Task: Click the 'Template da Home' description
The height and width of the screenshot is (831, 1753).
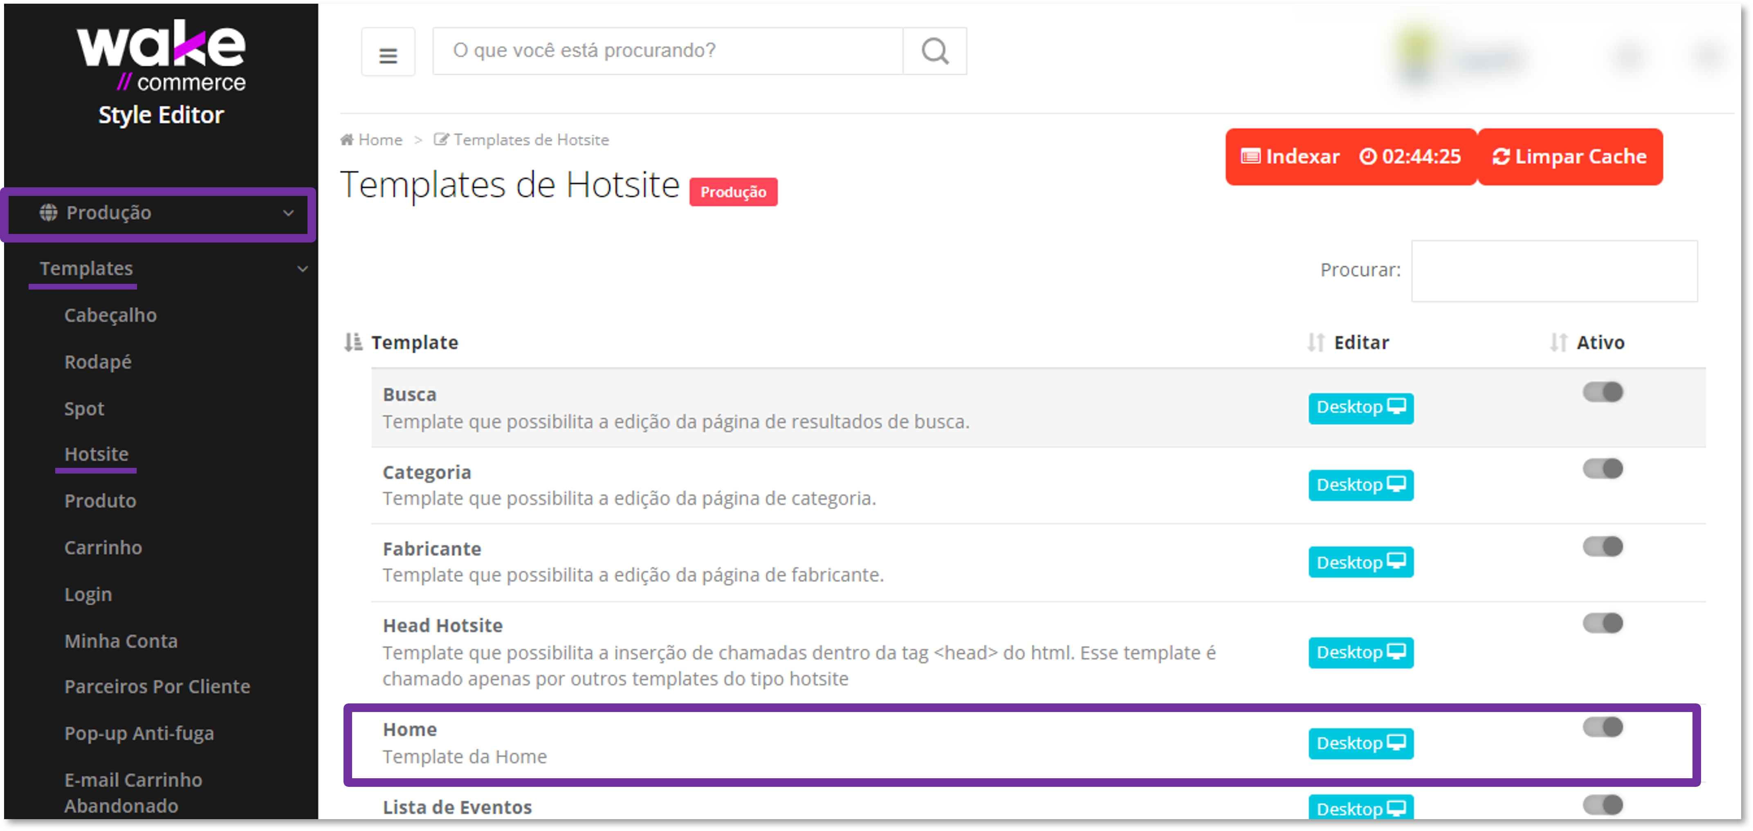Action: 465,757
